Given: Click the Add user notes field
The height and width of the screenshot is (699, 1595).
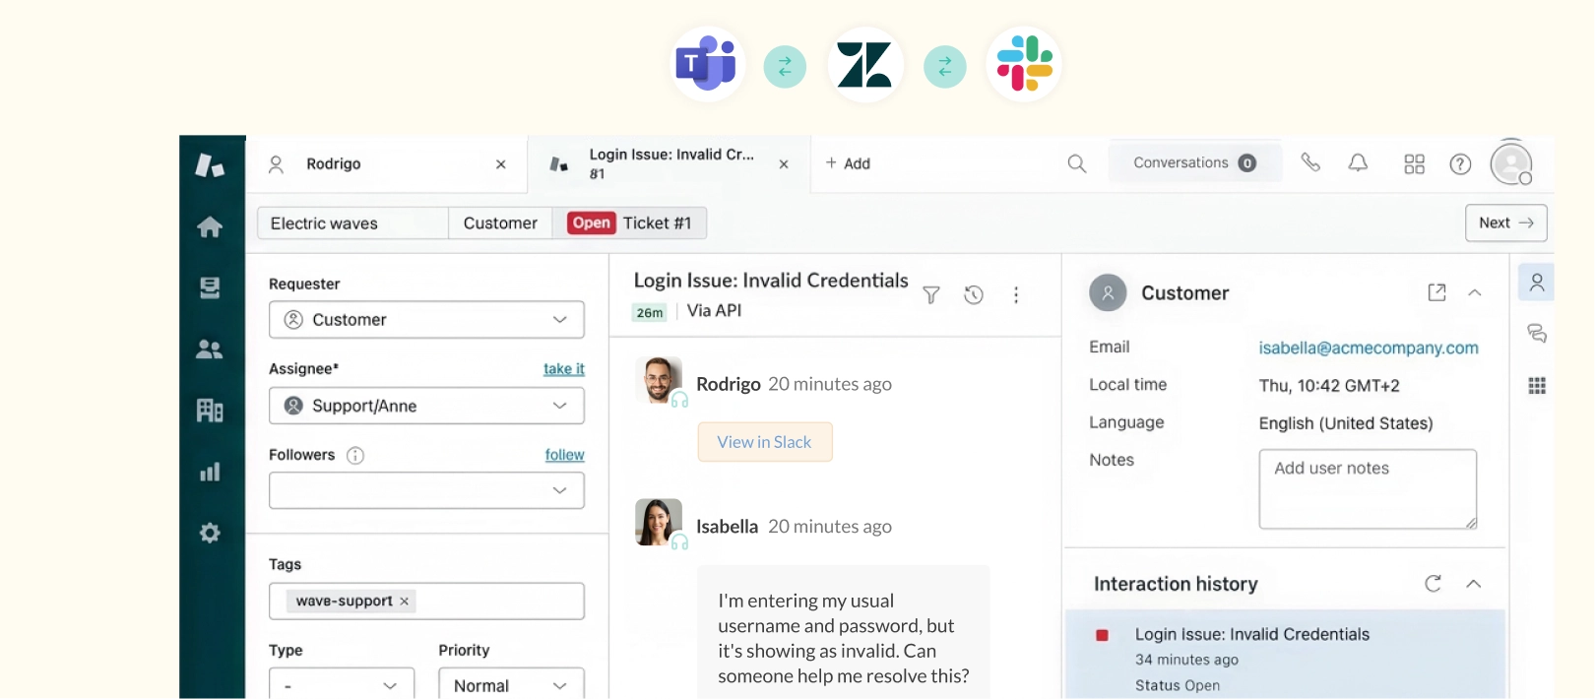Looking at the screenshot, I should (x=1368, y=488).
